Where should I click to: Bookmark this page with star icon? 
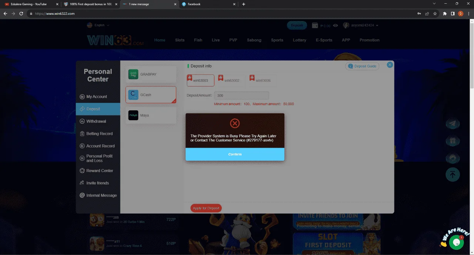coord(435,13)
